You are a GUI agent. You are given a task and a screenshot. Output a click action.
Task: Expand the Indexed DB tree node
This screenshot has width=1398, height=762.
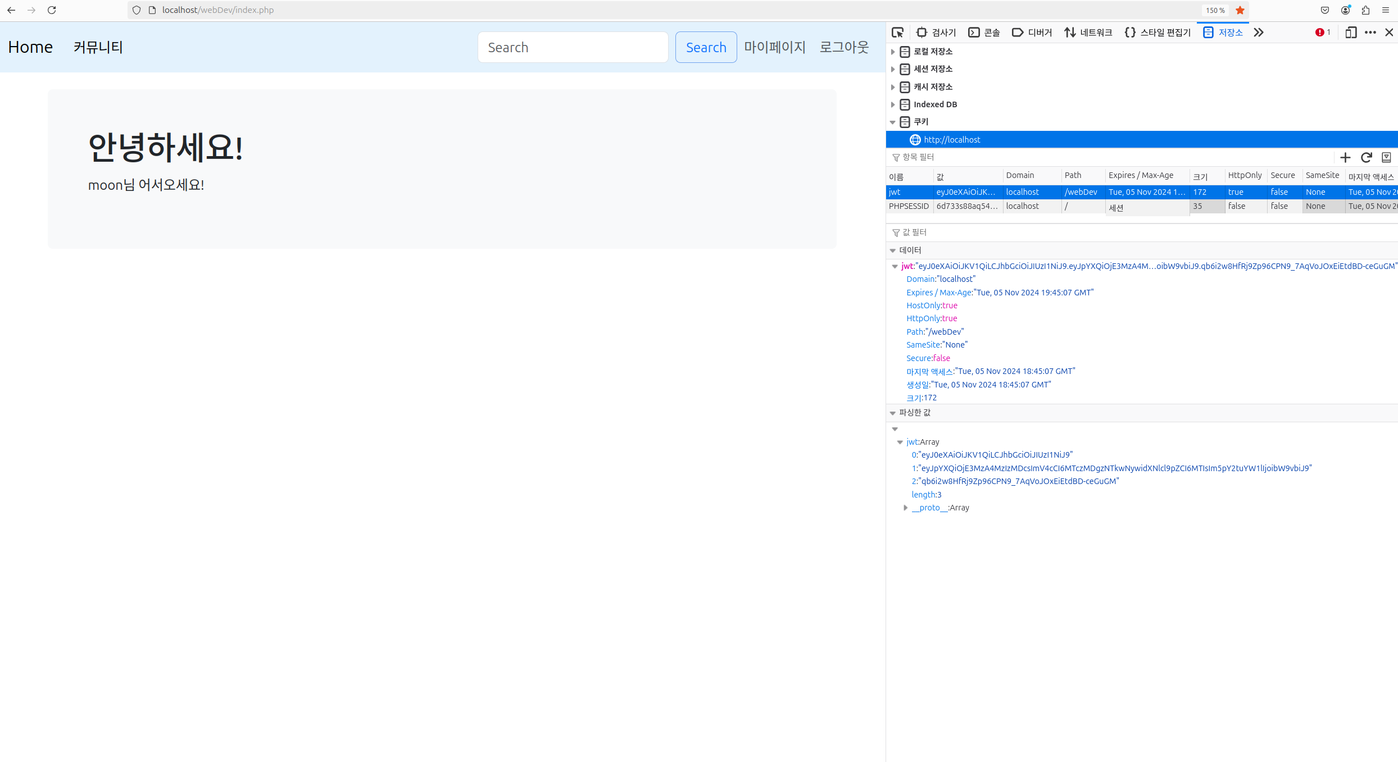click(x=892, y=104)
